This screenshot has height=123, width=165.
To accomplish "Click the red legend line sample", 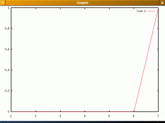I will [x=151, y=11].
